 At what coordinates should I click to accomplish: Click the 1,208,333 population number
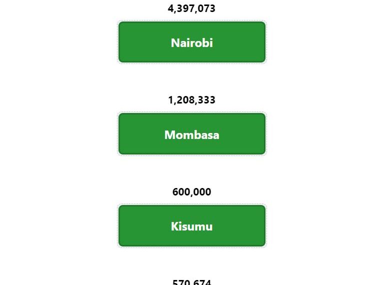coord(192,100)
